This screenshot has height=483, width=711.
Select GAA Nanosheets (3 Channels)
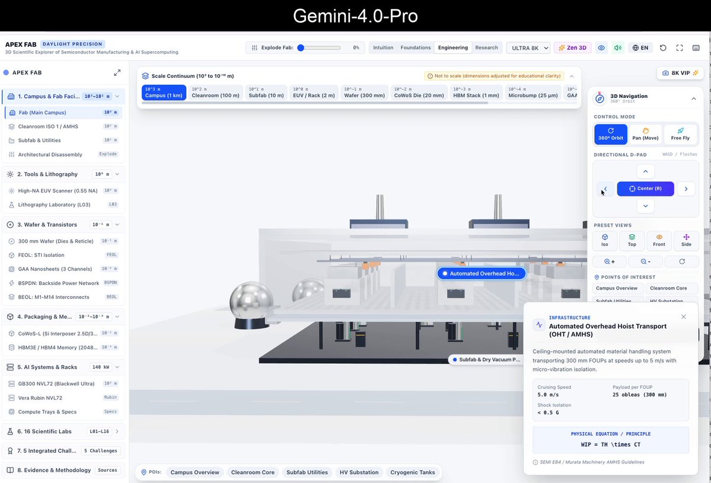63,269
